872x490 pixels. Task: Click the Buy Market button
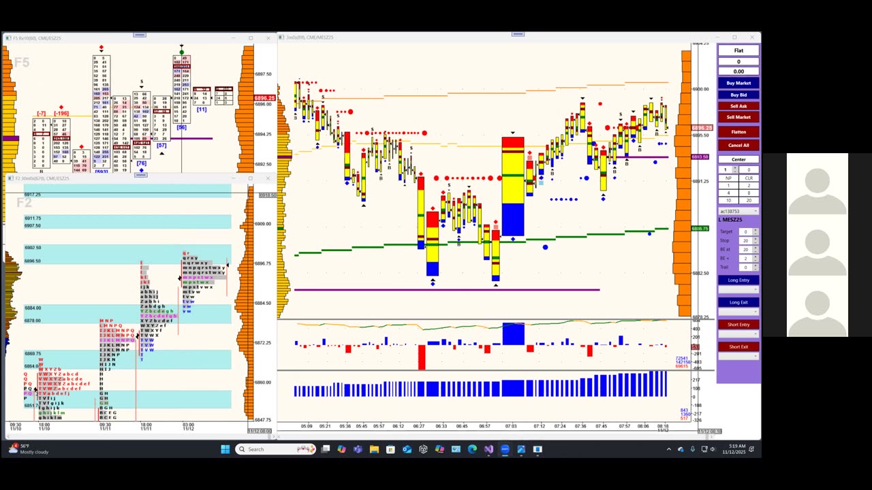pos(738,83)
